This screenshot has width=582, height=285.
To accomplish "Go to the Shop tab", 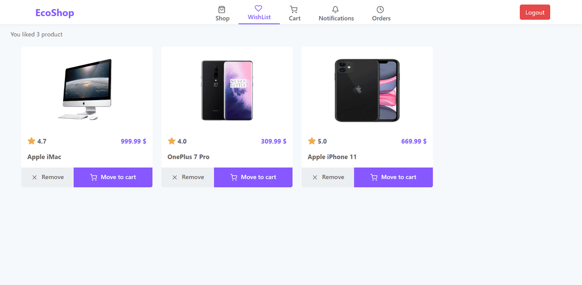I will point(222,13).
